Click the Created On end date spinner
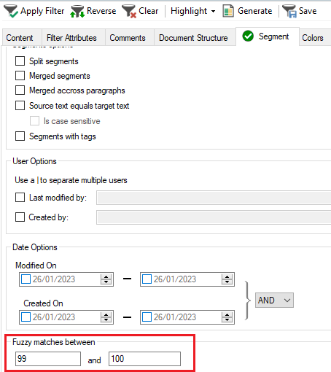The height and width of the screenshot is (372, 331). (x=227, y=317)
